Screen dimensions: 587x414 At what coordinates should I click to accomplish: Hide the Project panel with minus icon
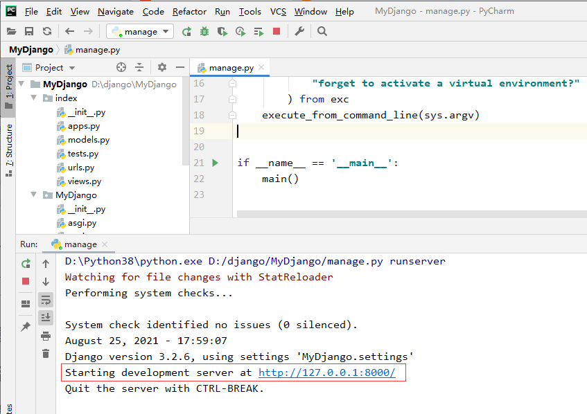pyautogui.click(x=180, y=67)
